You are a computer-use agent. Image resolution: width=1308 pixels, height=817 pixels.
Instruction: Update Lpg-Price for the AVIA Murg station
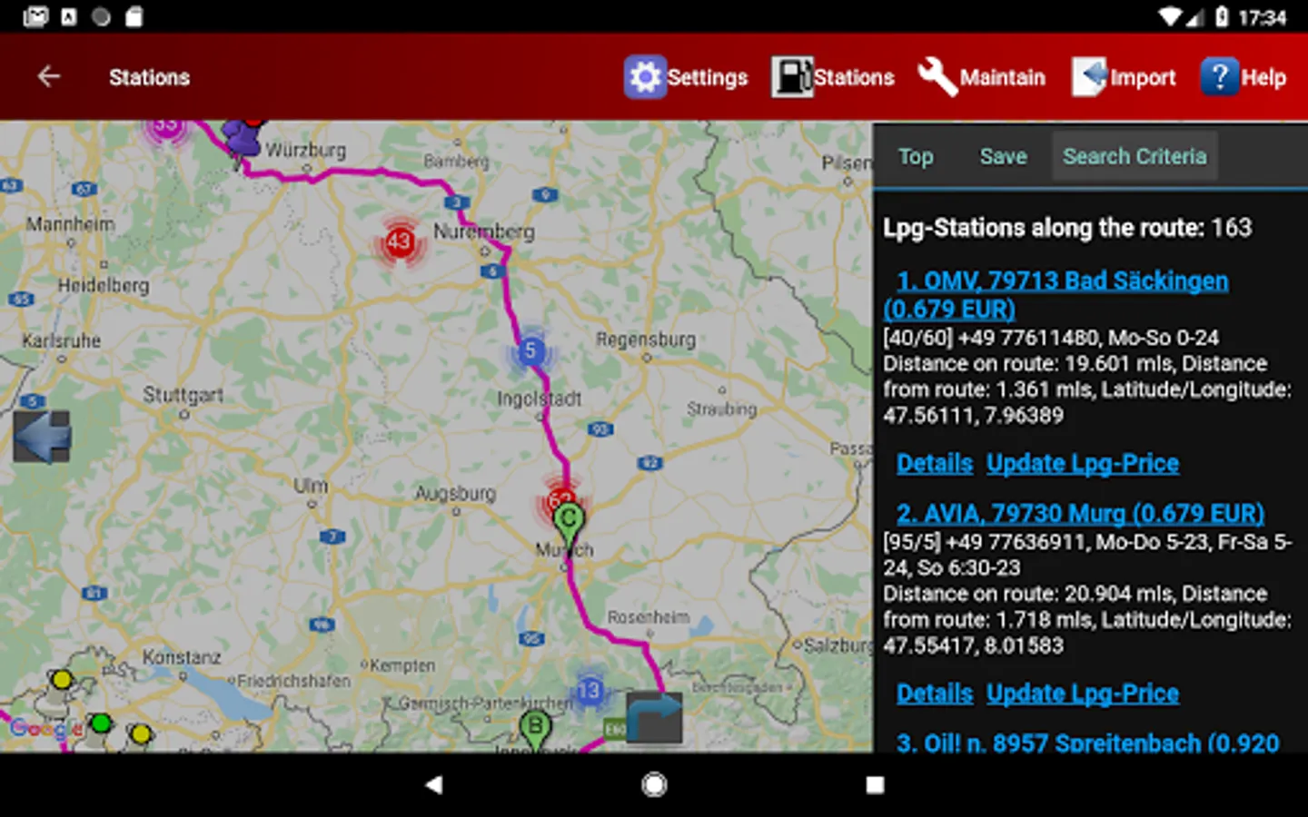point(1083,694)
